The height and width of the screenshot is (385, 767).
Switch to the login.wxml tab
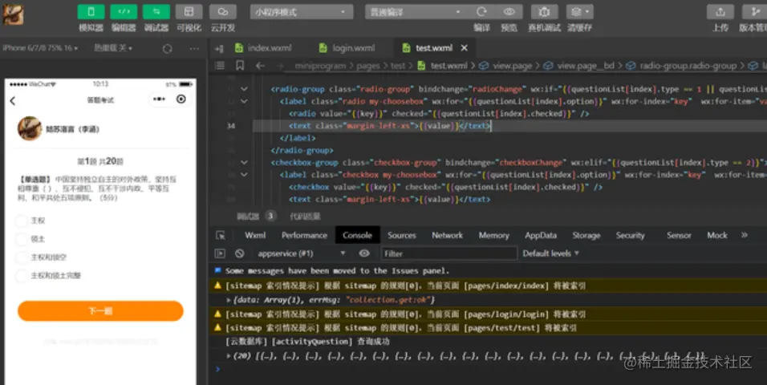[x=347, y=48]
